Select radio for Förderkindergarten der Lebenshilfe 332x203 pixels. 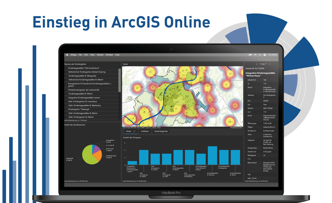[x=66, y=90]
